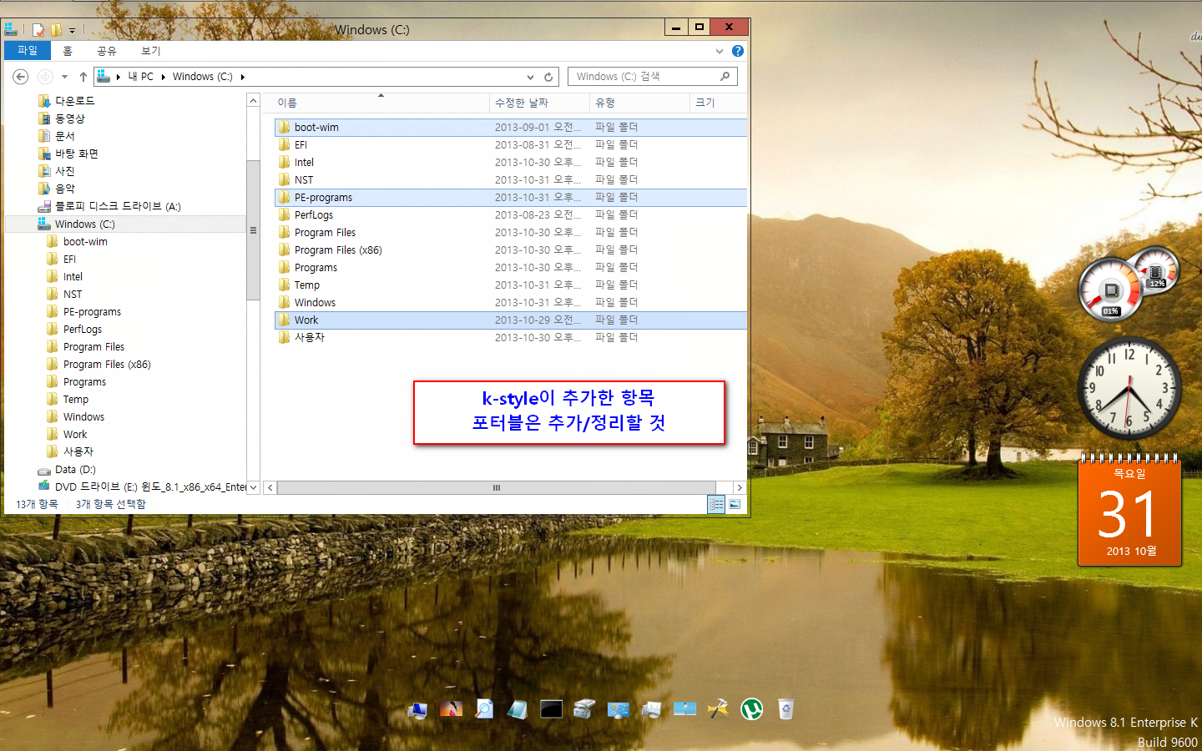Switch to the 홈 ribbon tab
Viewport: 1202px width, 751px height.
coord(68,51)
